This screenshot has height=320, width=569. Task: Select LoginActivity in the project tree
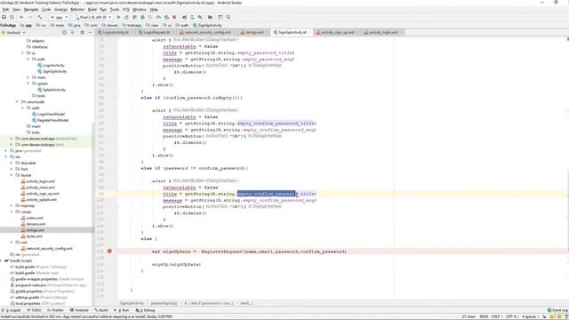(x=51, y=65)
